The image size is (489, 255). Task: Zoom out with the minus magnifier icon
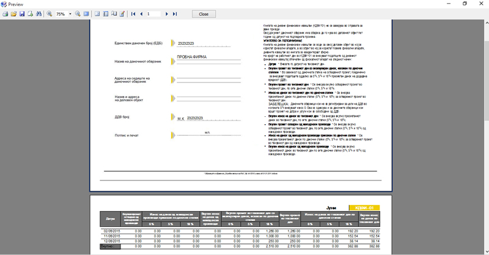point(78,14)
